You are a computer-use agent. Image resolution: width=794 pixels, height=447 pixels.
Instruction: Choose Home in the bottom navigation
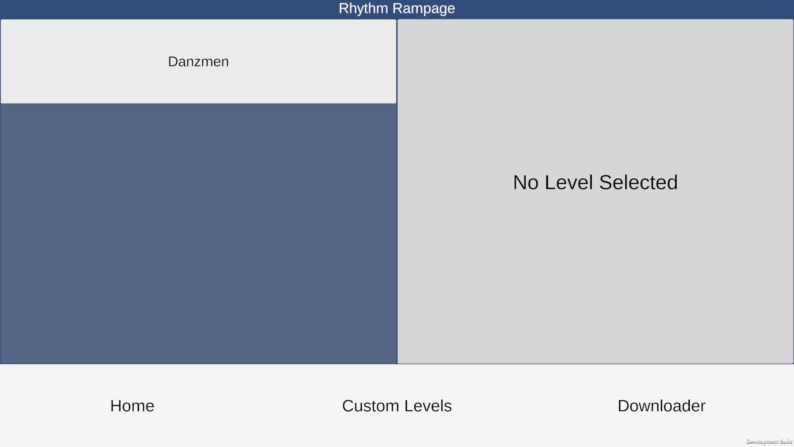click(x=132, y=406)
